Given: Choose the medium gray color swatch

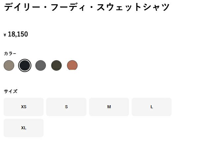Looking at the screenshot, I should click(41, 65).
